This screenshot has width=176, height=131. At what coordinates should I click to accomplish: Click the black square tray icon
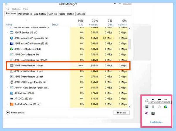[x=153, y=113]
